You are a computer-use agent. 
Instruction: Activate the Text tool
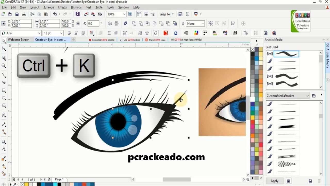[4, 115]
